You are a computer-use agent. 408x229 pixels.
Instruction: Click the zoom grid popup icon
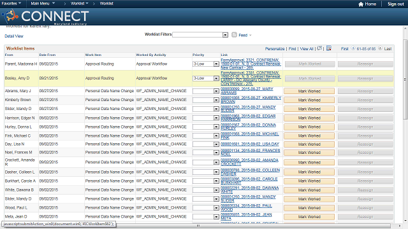[319, 48]
